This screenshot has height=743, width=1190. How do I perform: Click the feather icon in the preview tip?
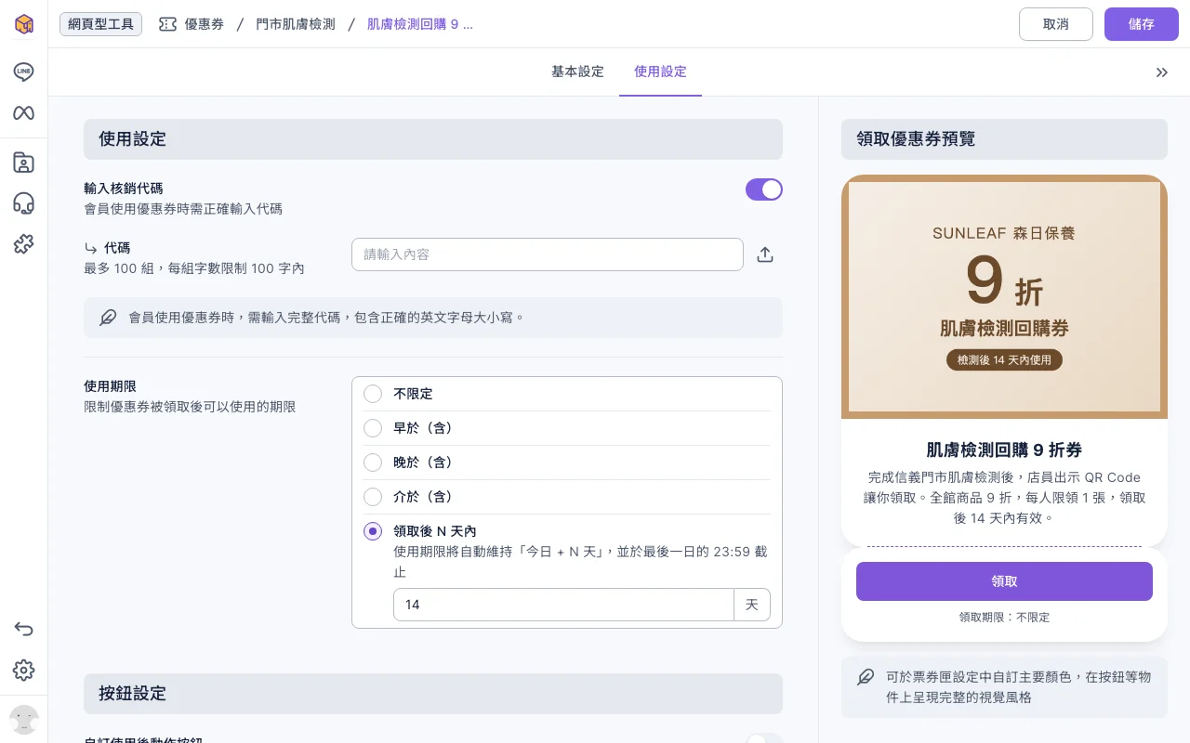[x=866, y=677]
